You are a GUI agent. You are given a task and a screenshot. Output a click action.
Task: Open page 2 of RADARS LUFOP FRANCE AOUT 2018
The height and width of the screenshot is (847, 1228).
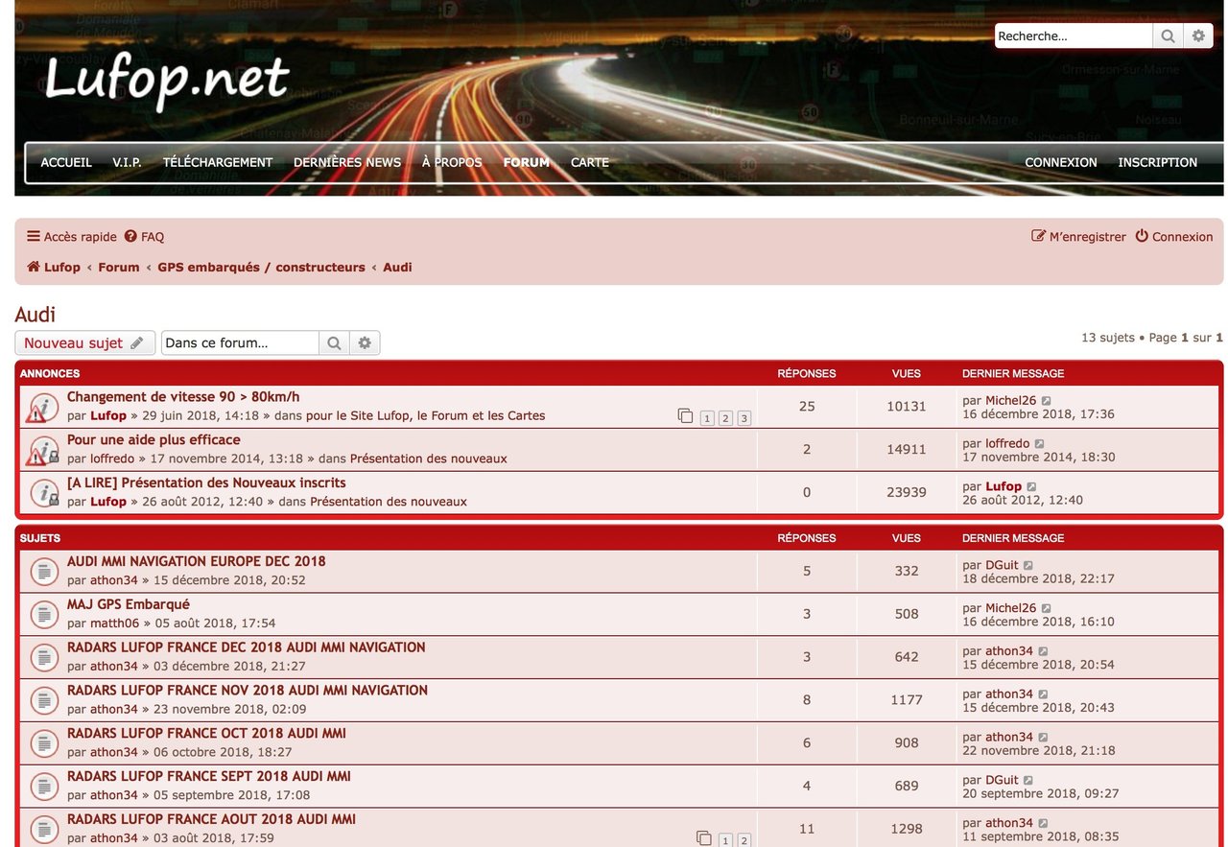744,841
